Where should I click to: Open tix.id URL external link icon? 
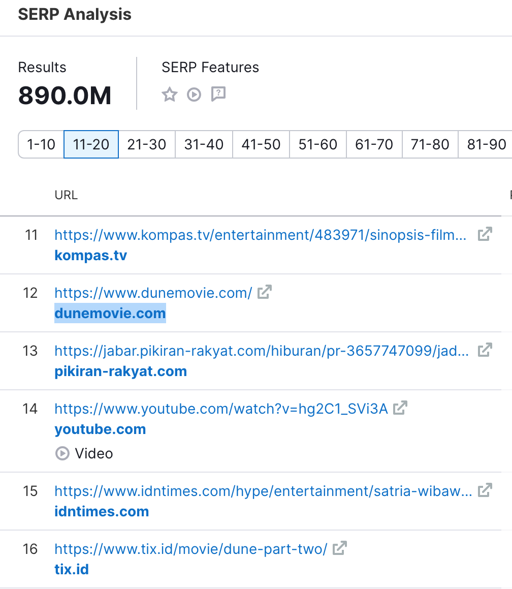point(340,548)
